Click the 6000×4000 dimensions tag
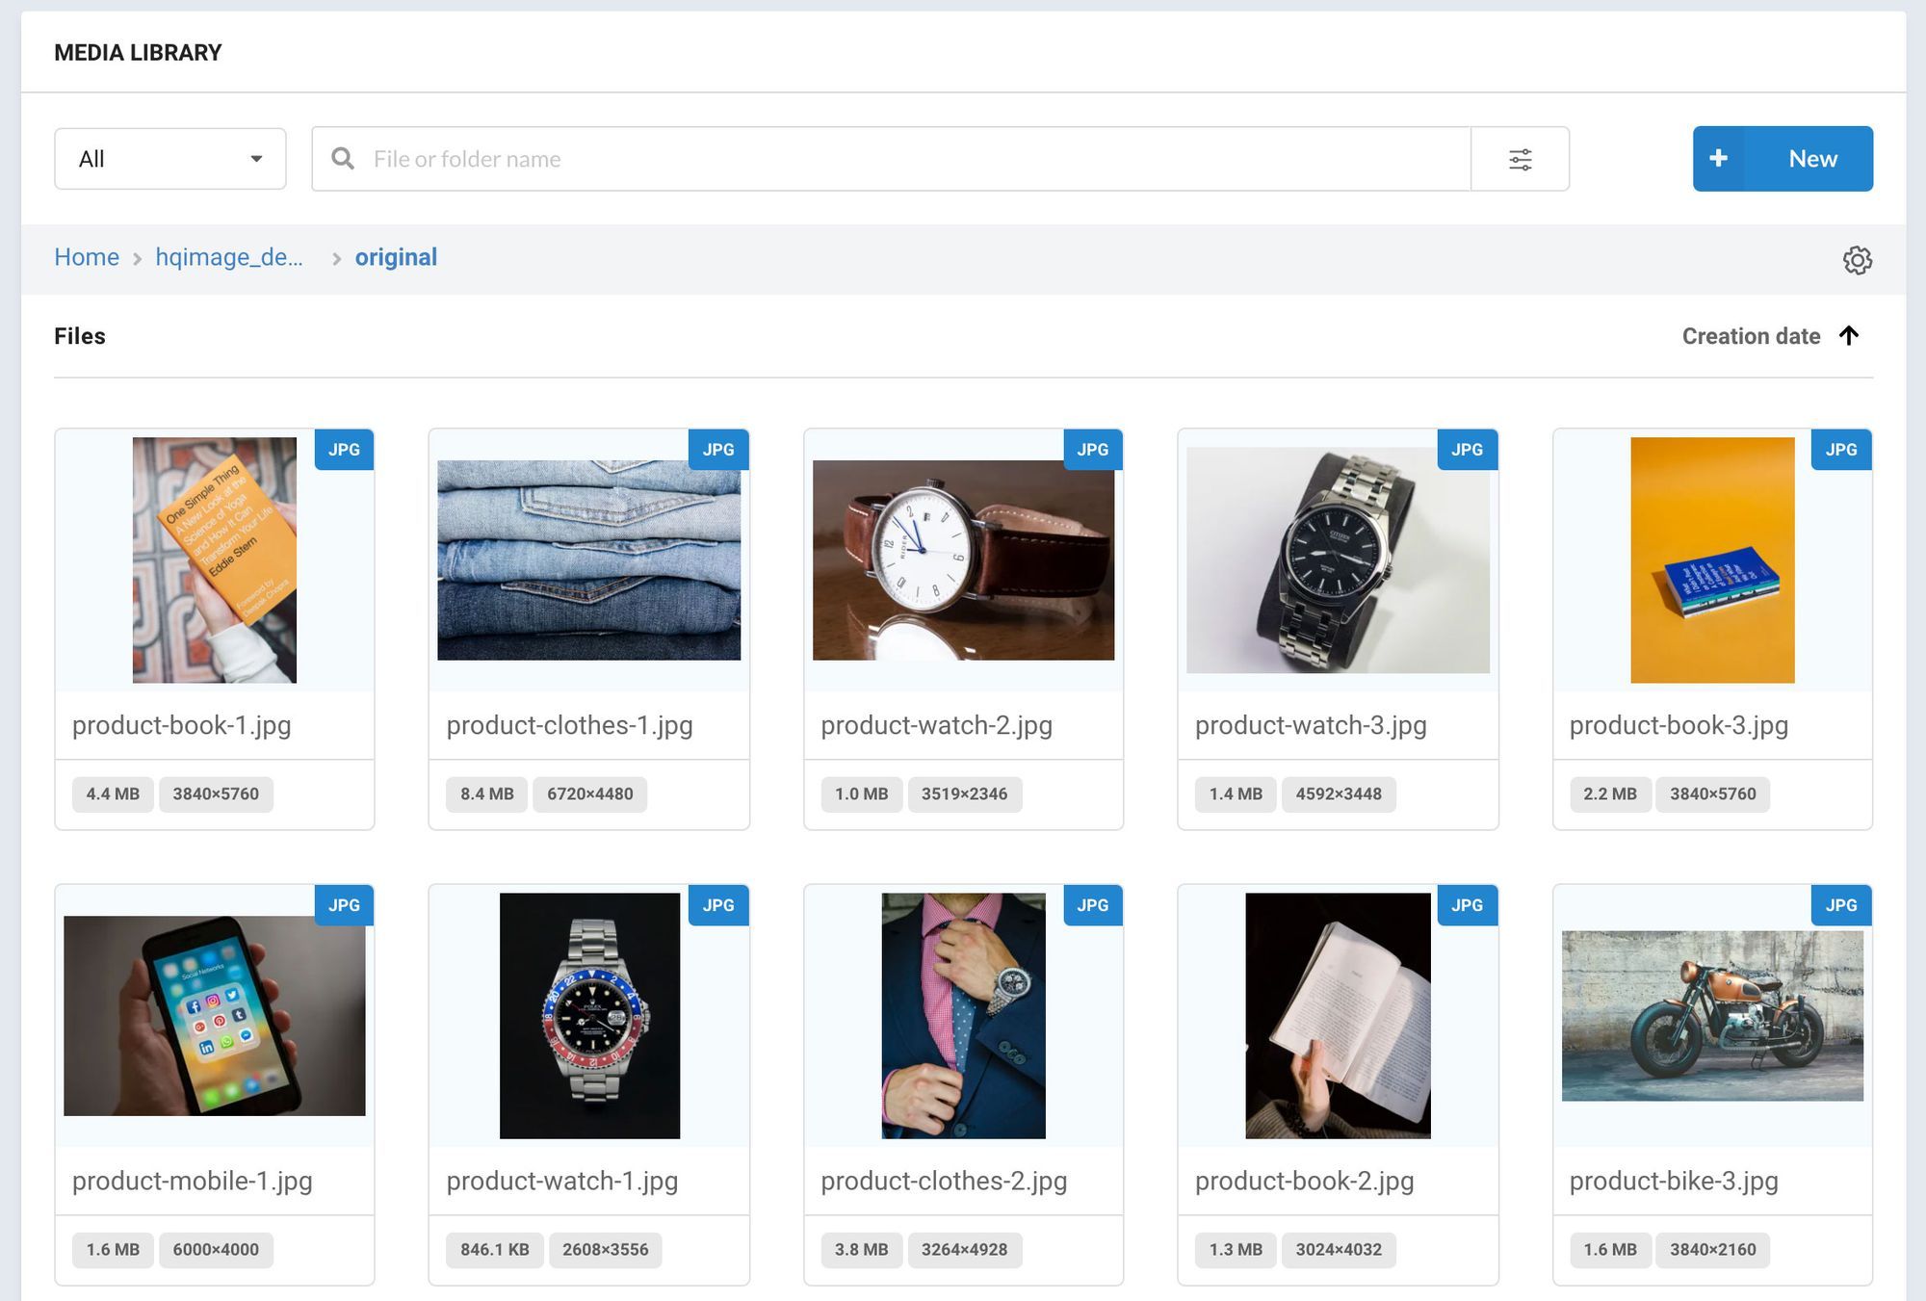Image resolution: width=1926 pixels, height=1301 pixels. pyautogui.click(x=216, y=1250)
